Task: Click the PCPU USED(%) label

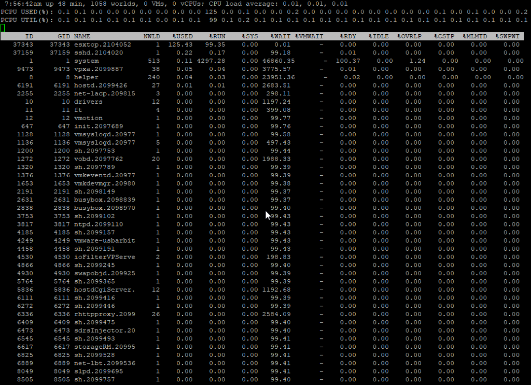Action: (x=27, y=12)
